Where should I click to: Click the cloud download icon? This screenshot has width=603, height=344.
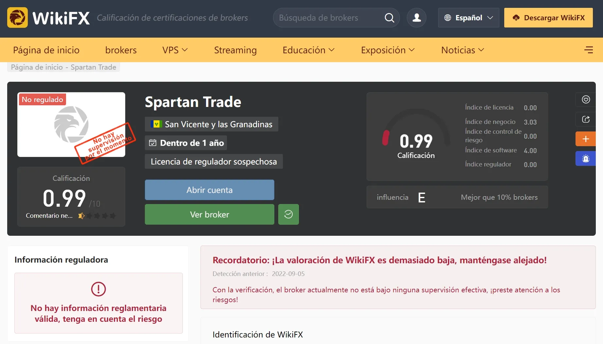(516, 18)
